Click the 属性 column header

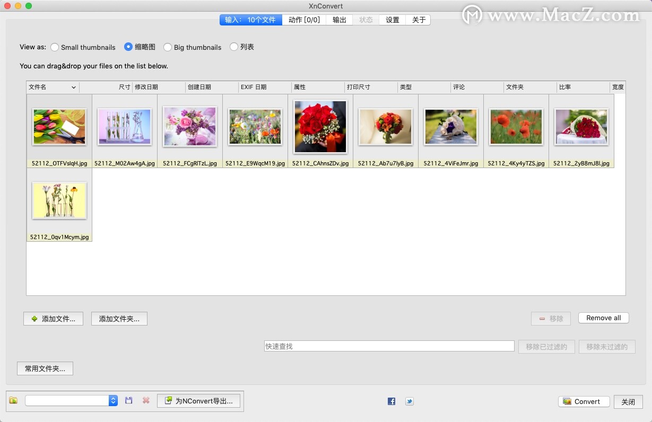point(318,87)
